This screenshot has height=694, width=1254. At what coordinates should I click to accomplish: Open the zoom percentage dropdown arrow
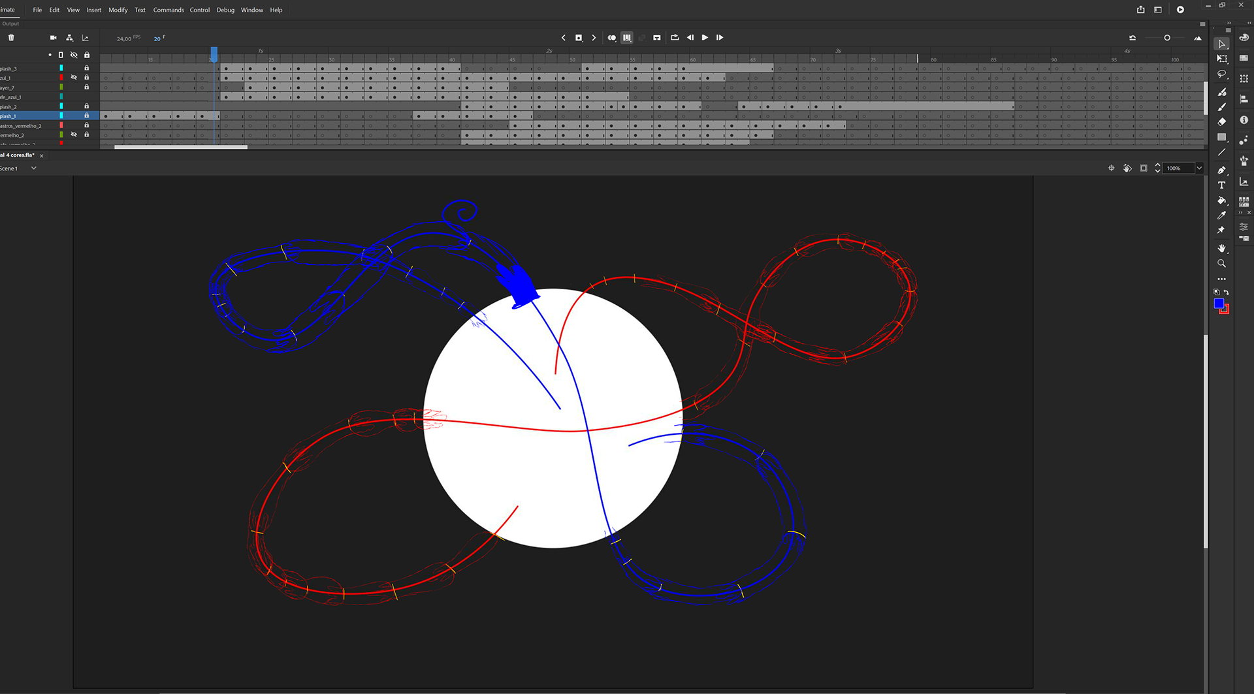(x=1199, y=168)
